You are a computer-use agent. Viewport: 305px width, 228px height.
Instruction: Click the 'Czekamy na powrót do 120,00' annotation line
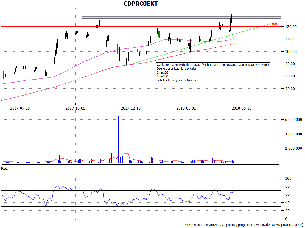(213, 65)
